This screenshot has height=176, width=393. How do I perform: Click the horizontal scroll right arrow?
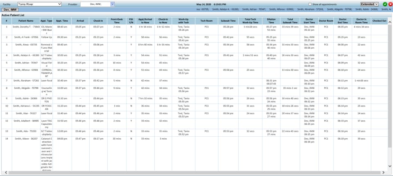tap(383, 172)
